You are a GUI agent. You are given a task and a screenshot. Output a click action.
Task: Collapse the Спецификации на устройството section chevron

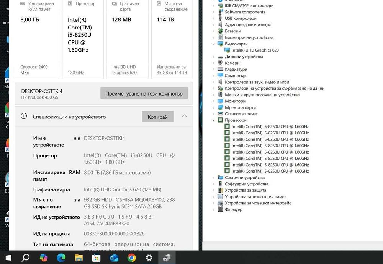coord(185,116)
